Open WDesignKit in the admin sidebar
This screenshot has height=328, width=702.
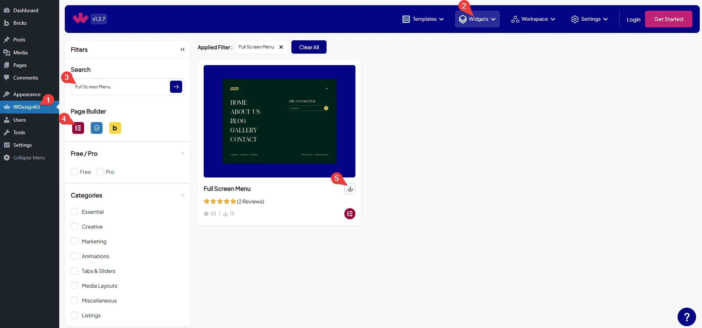(26, 107)
